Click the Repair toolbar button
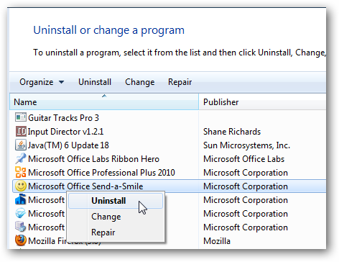This screenshot has width=339, height=262. pyautogui.click(x=180, y=82)
